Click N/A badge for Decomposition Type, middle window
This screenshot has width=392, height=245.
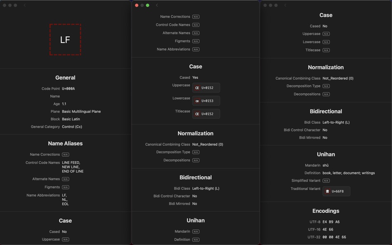pos(196,152)
